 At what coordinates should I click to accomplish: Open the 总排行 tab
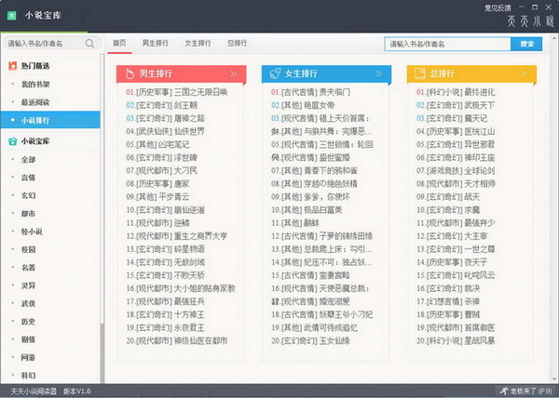238,44
